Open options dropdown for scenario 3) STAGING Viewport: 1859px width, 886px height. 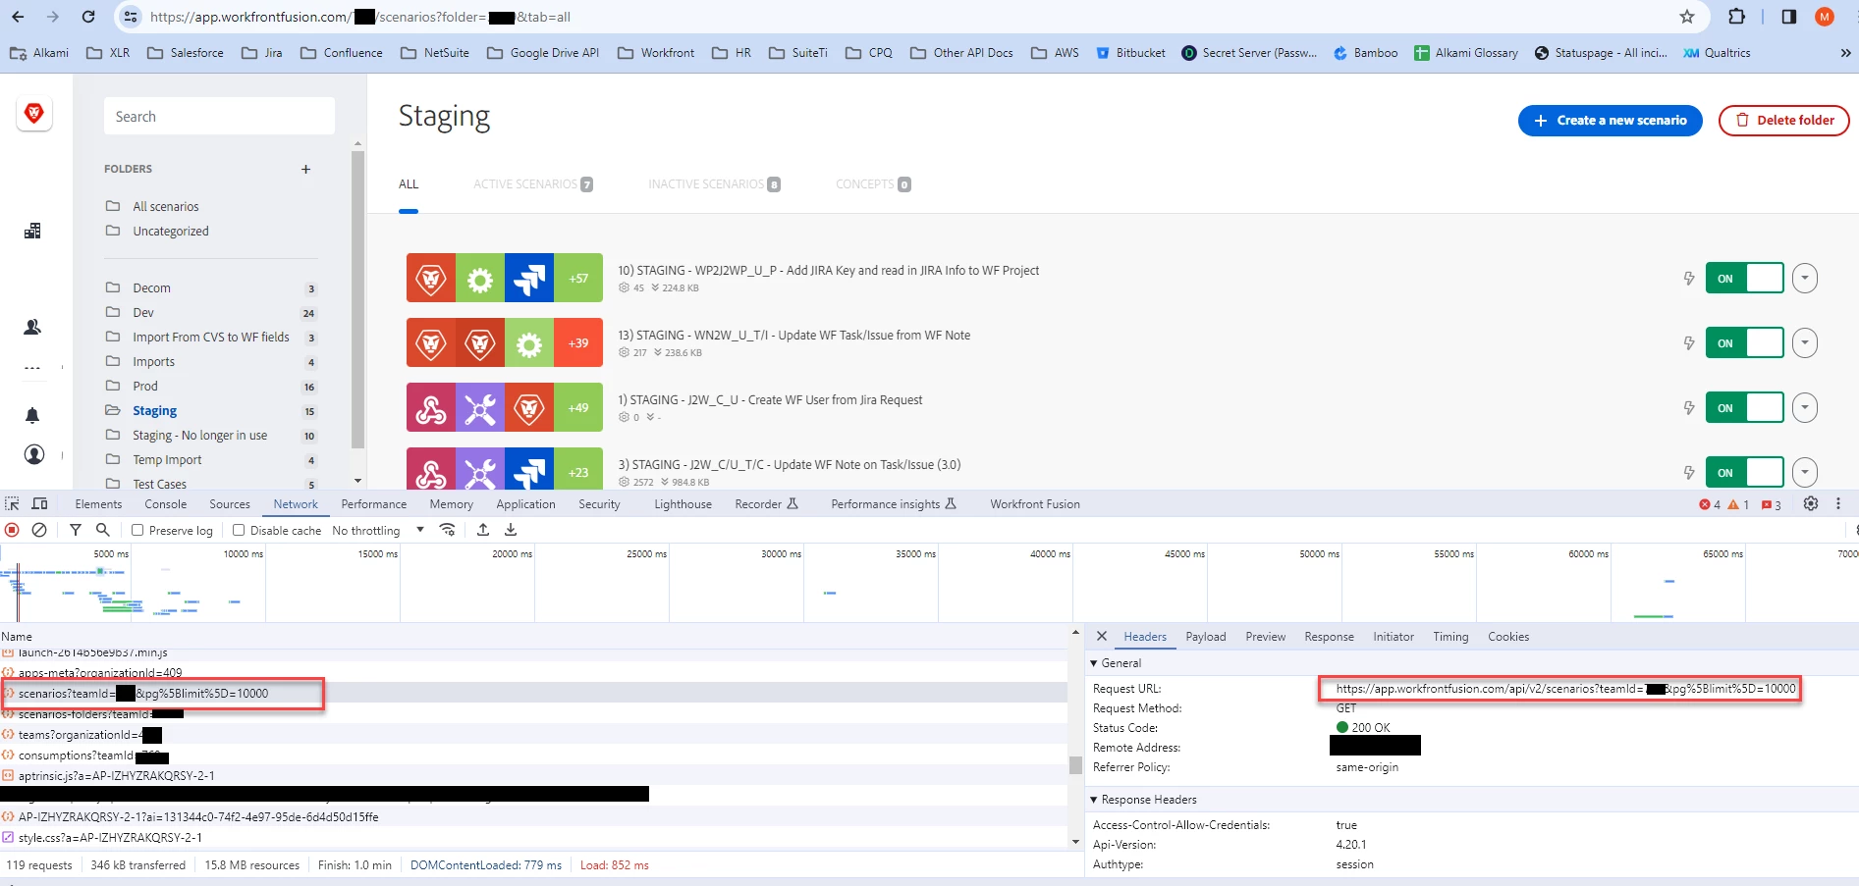(1805, 473)
